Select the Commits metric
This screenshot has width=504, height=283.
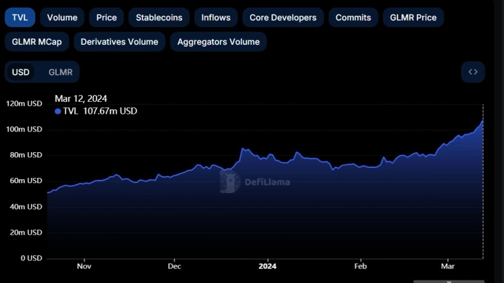point(353,18)
